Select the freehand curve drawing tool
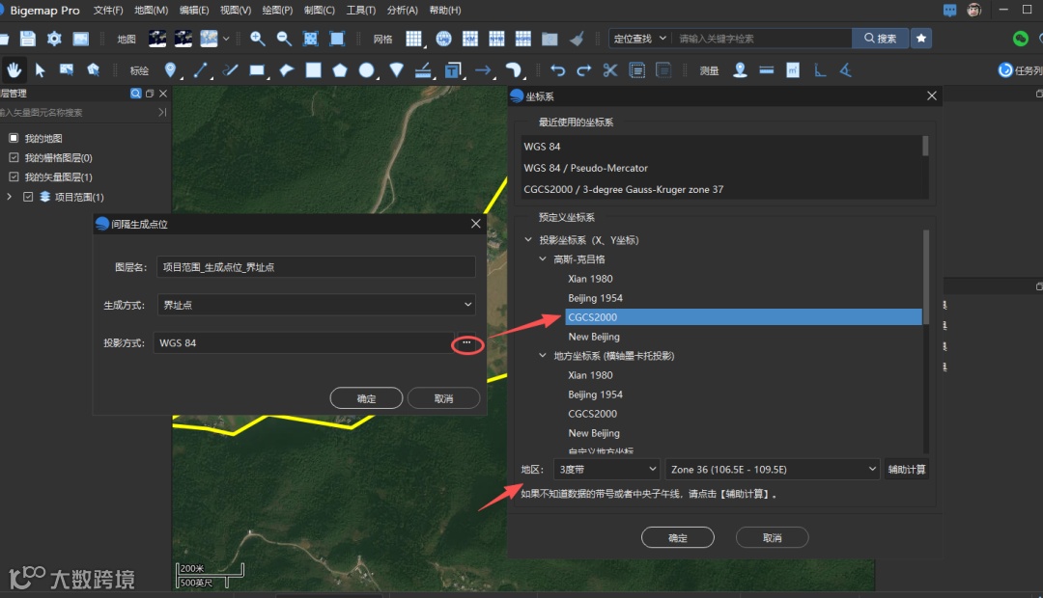1043x598 pixels. click(230, 69)
